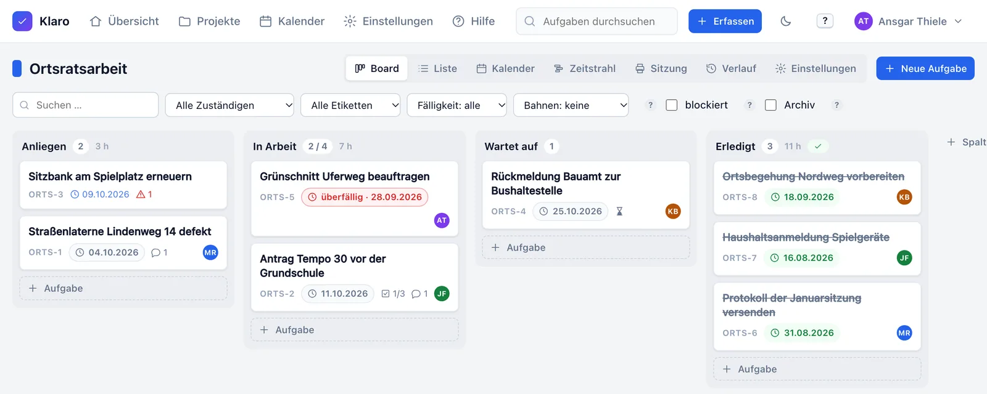
Task: Open the Alle Zuständigen dropdown
Action: pyautogui.click(x=229, y=105)
